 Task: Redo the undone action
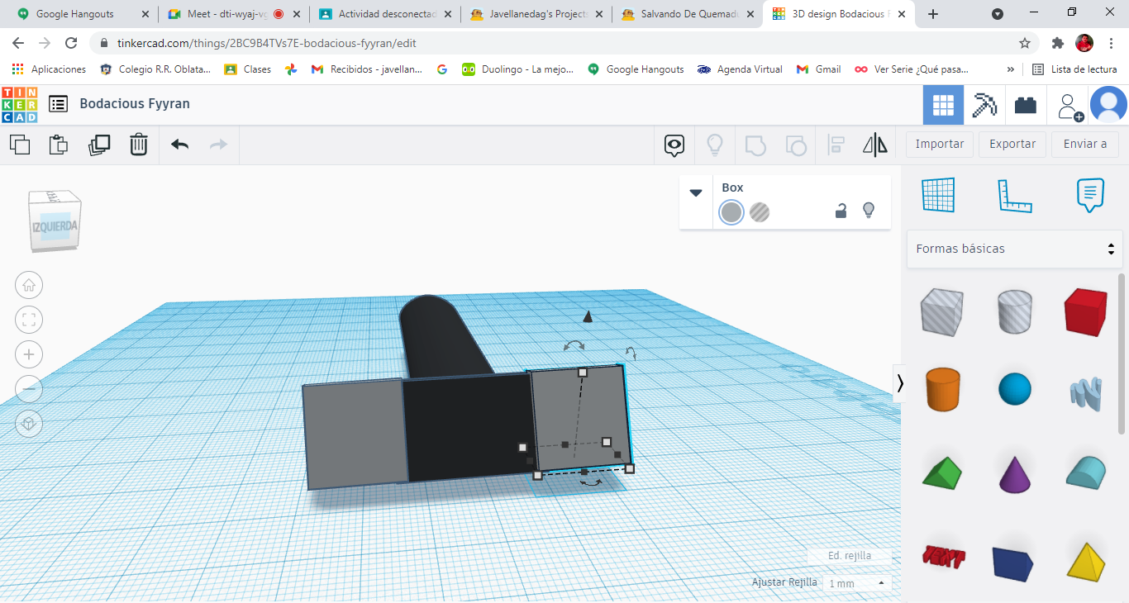(218, 145)
